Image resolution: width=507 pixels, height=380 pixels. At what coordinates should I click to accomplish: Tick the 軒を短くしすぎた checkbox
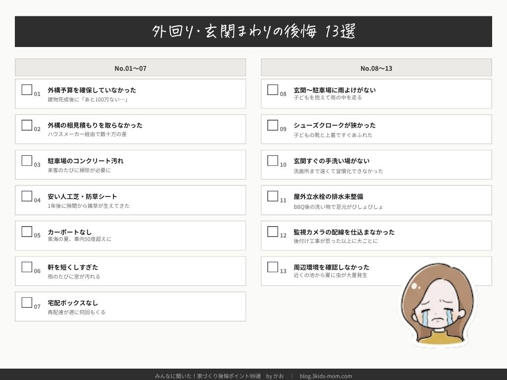click(27, 267)
